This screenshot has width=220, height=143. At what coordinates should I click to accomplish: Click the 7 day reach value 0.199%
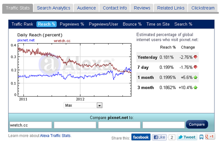[166, 67]
